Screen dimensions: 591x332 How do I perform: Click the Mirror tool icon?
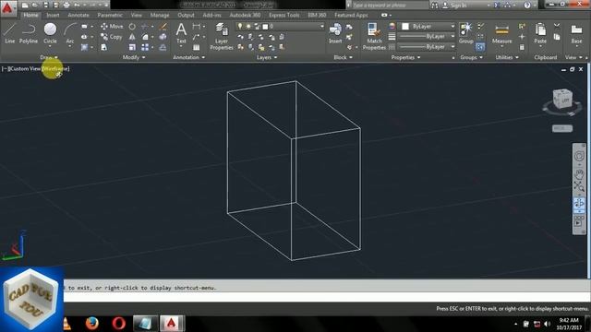[132, 37]
